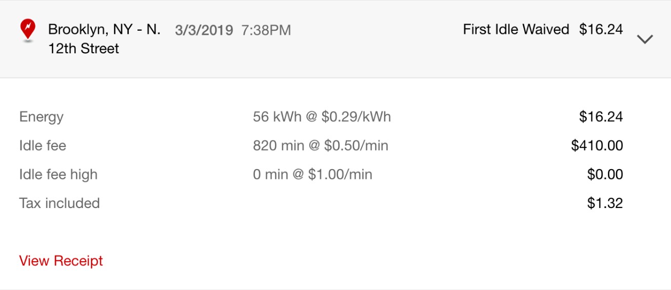Open the View Receipt link
This screenshot has width=671, height=290.
pyautogui.click(x=61, y=261)
